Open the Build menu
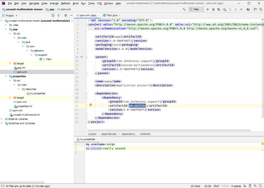 click(x=76, y=3)
